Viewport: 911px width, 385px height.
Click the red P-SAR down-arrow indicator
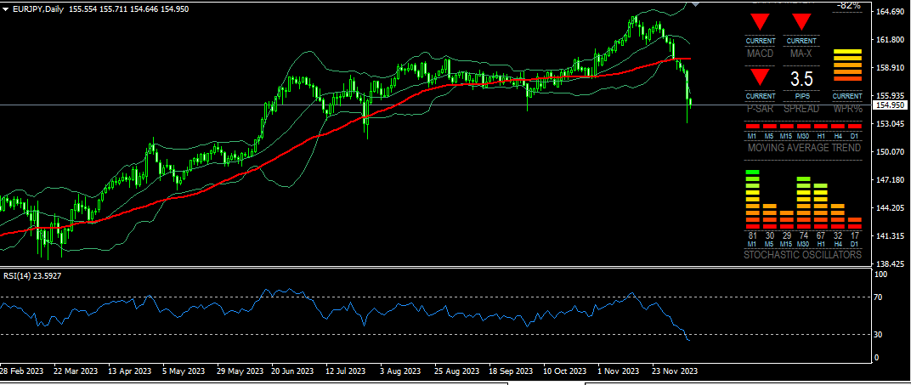pos(760,76)
